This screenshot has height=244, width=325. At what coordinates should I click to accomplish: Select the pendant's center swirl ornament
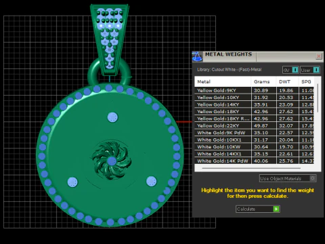point(112,160)
